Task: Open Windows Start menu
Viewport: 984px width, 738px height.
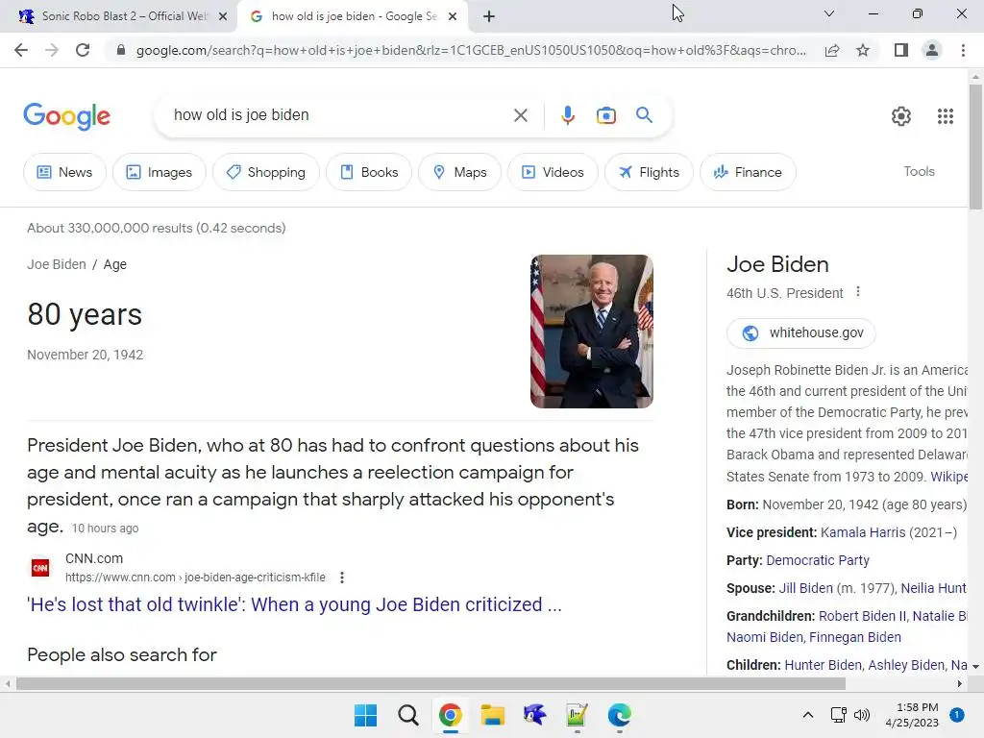Action: [365, 715]
